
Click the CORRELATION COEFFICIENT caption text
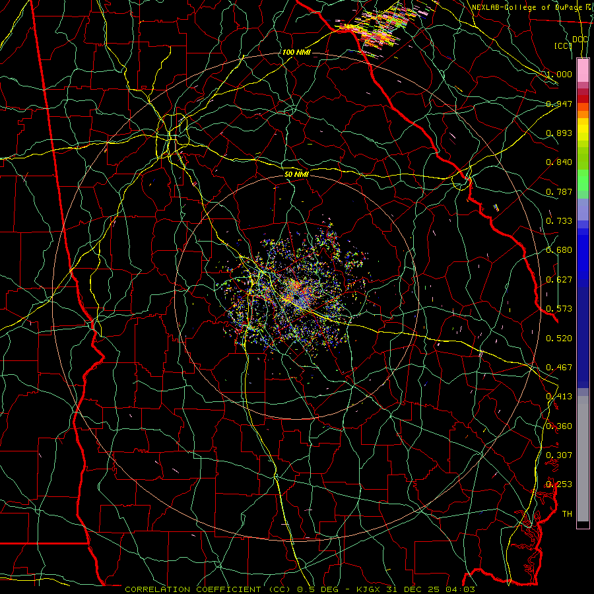pyautogui.click(x=193, y=589)
